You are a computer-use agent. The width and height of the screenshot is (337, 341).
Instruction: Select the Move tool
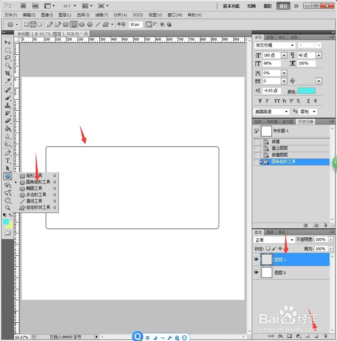[x=8, y=42]
